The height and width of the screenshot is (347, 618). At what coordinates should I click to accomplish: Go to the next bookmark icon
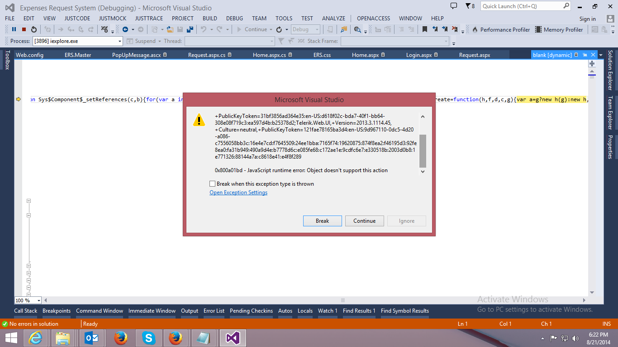tap(445, 29)
